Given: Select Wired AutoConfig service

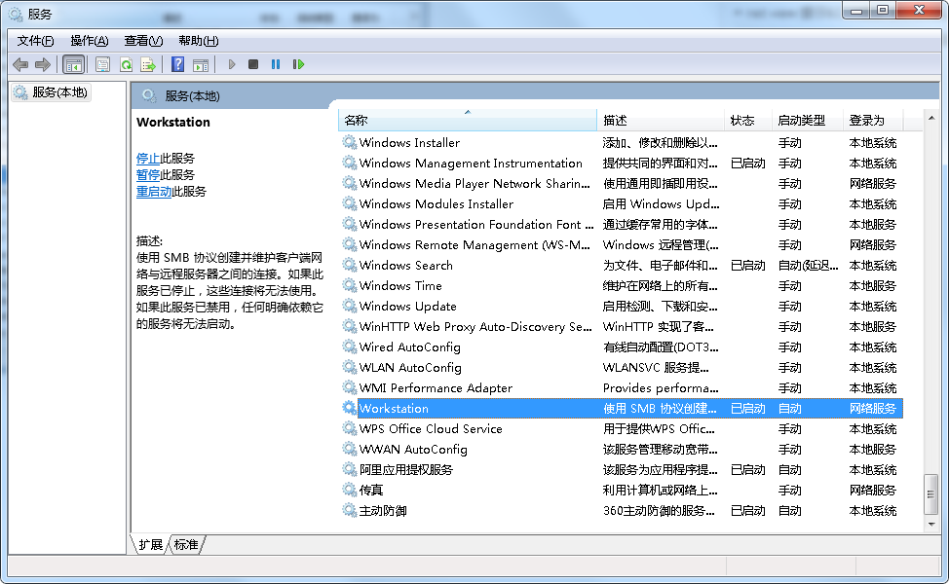Looking at the screenshot, I should click(410, 347).
